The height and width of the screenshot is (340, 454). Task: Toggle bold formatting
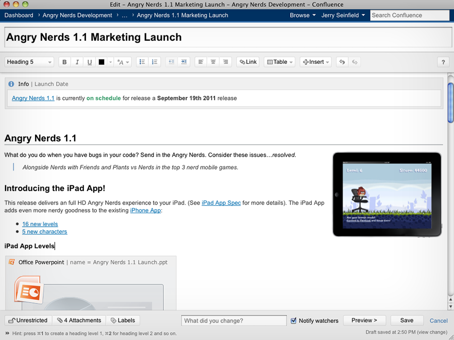pyautogui.click(x=64, y=62)
